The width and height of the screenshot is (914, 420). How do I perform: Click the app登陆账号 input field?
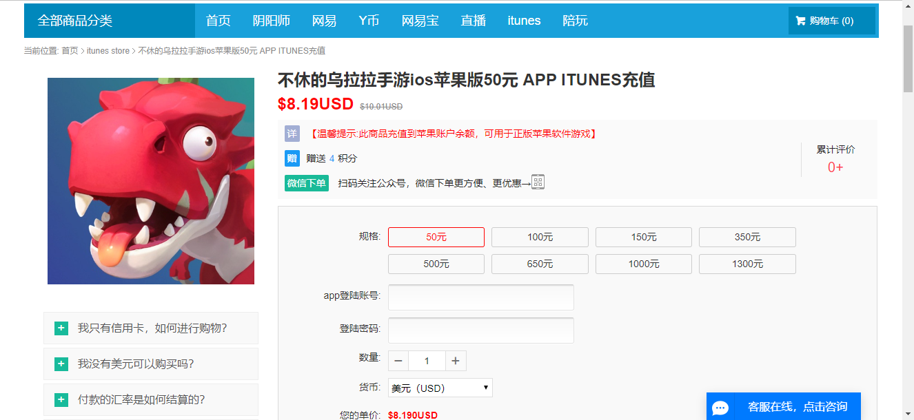481,297
